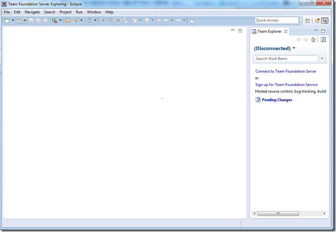Image resolution: width=336 pixels, height=232 pixels.
Task: Click Sign up for Team Foundation Service
Action: click(x=286, y=84)
